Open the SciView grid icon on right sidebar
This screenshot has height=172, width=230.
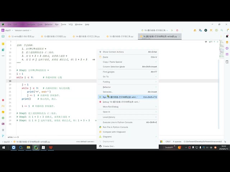(227, 54)
